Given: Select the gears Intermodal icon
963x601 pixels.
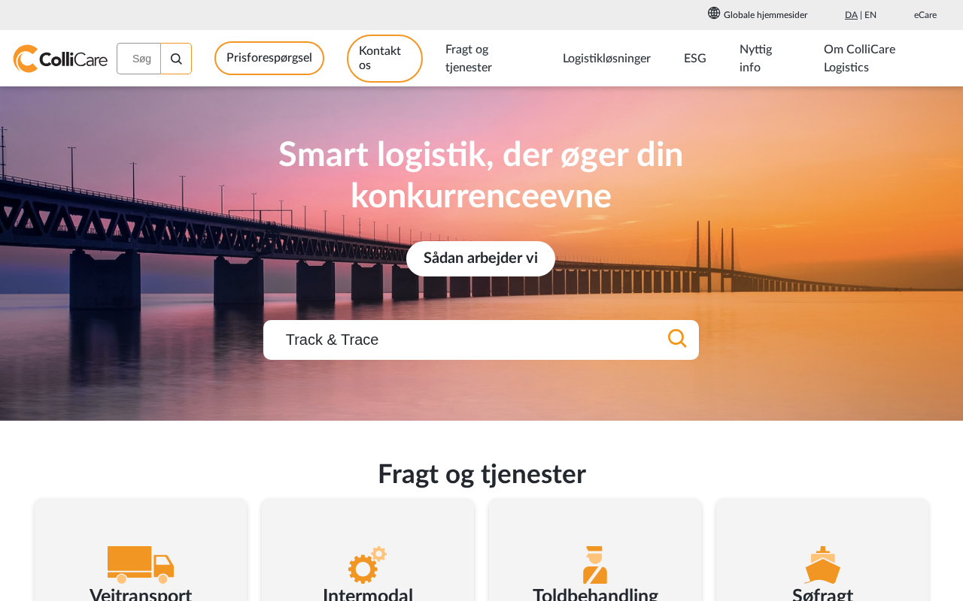Looking at the screenshot, I should tap(368, 565).
